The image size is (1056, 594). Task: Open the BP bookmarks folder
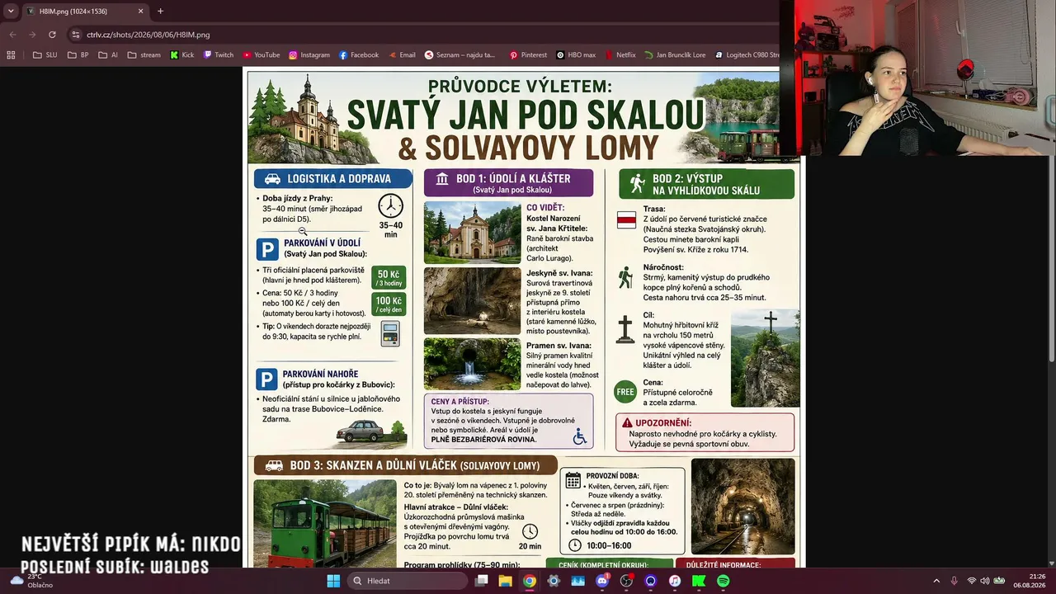78,55
